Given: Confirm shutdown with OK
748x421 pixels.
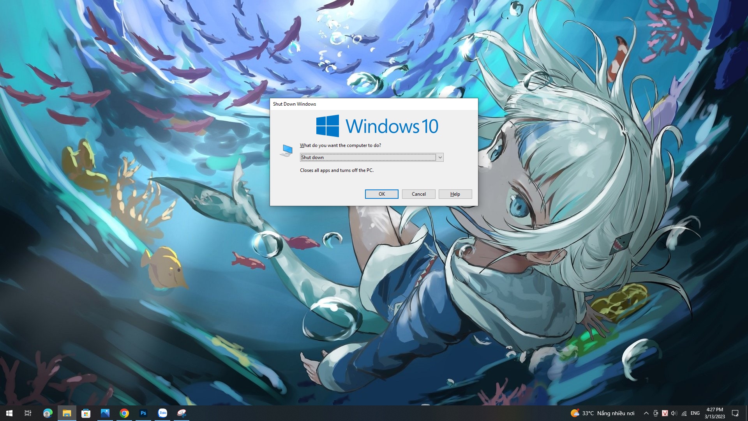Looking at the screenshot, I should tap(381, 194).
